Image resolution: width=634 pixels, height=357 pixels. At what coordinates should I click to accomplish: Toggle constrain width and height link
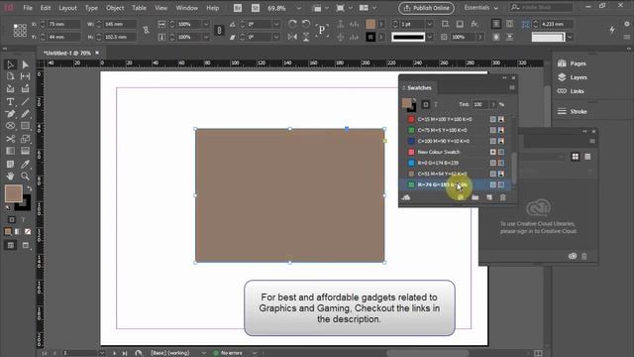pyautogui.click(x=146, y=31)
